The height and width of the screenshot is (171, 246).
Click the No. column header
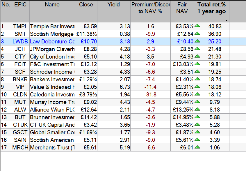[6, 5]
